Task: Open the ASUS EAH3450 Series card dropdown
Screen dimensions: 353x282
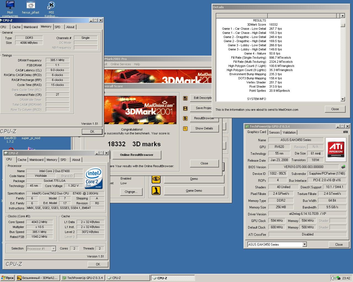Action: (304, 244)
